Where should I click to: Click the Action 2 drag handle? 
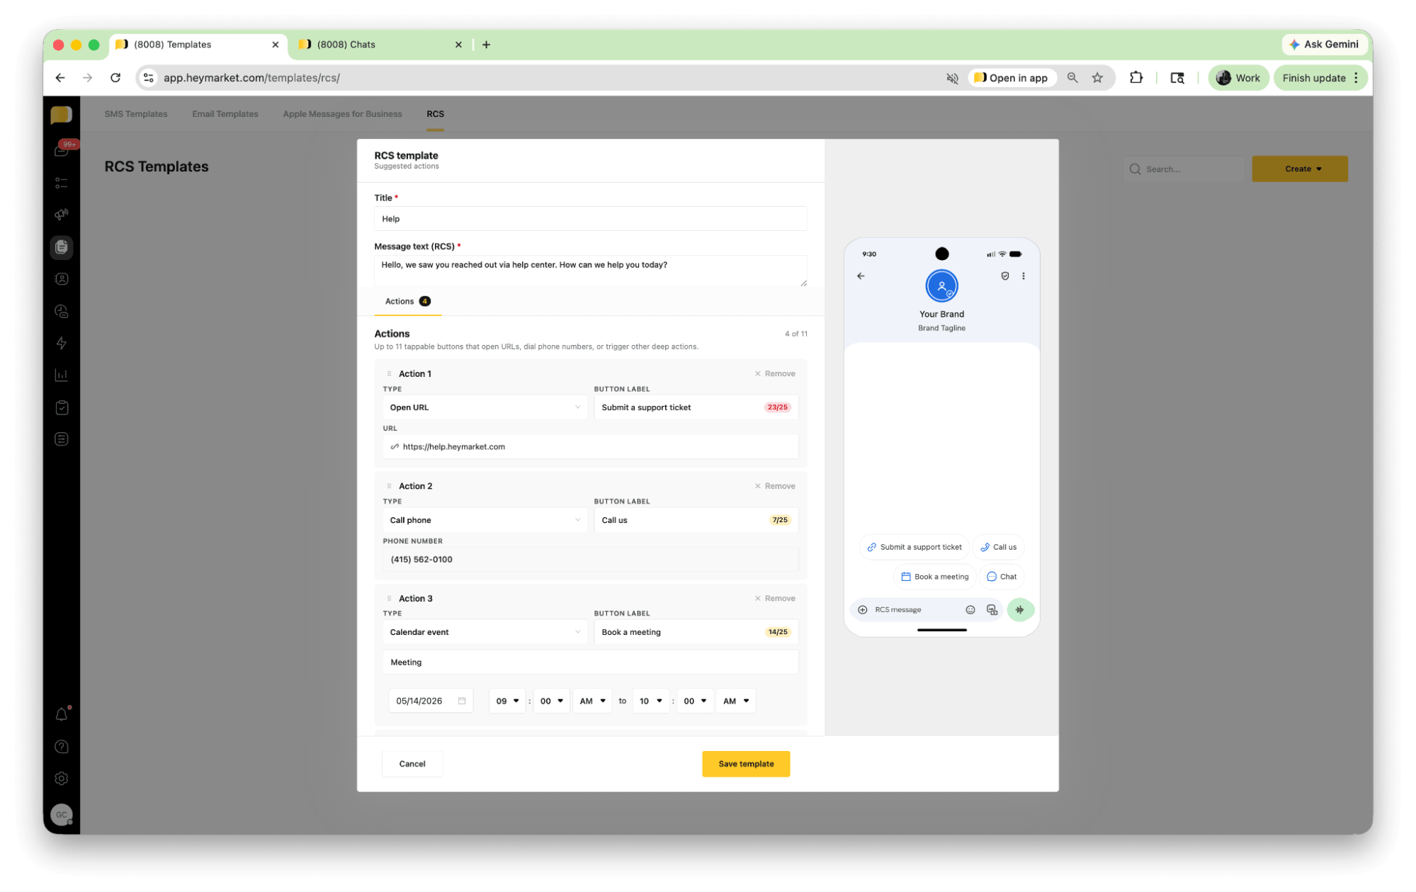(389, 486)
